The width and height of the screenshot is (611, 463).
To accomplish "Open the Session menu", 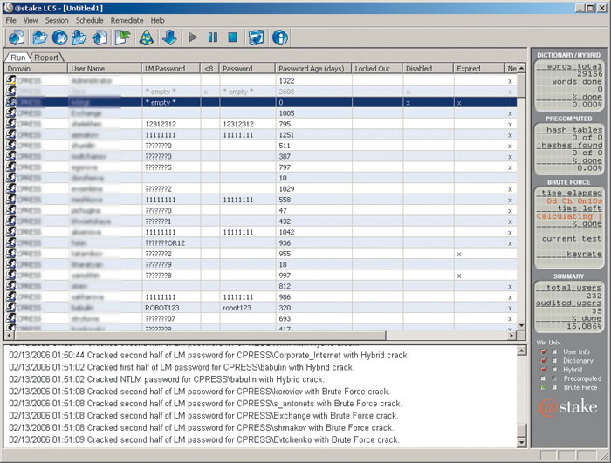I will point(57,21).
